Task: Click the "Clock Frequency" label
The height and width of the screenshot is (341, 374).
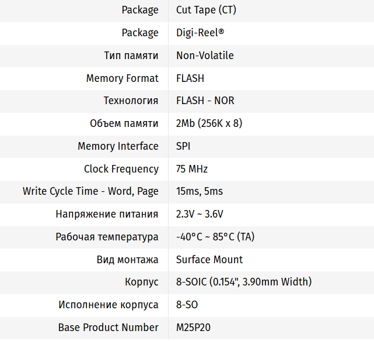Action: [121, 169]
